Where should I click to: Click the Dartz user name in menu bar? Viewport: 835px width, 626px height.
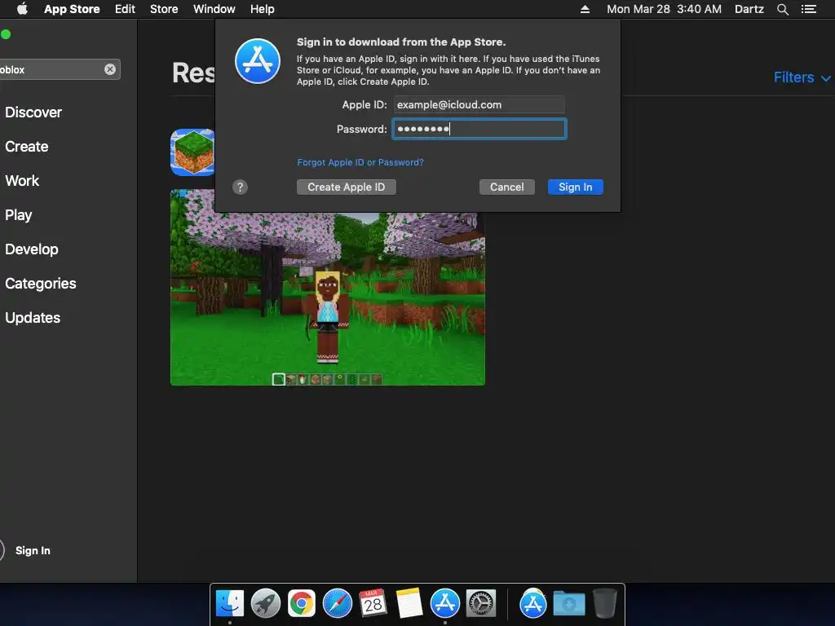point(749,9)
